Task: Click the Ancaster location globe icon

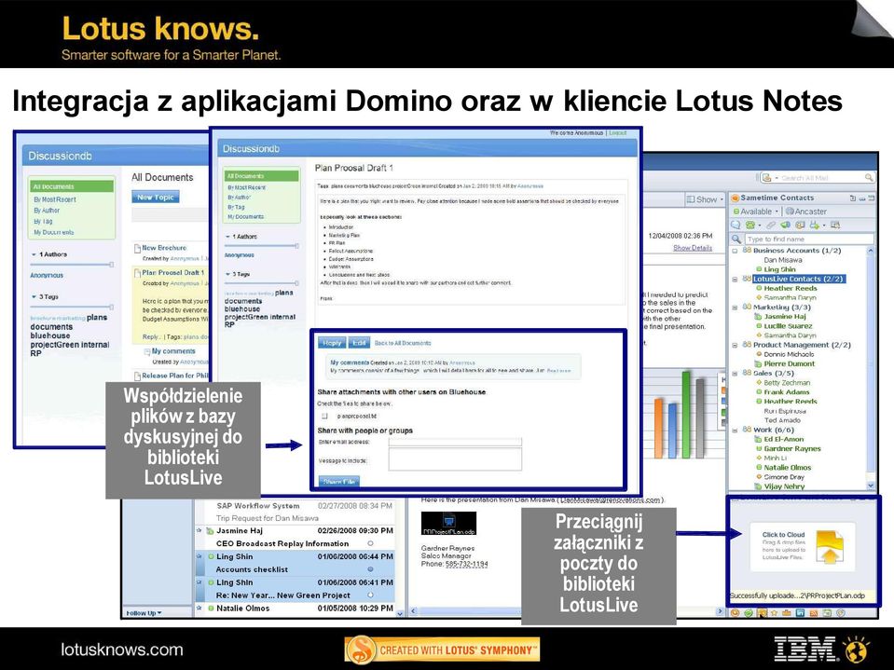Action: click(790, 212)
